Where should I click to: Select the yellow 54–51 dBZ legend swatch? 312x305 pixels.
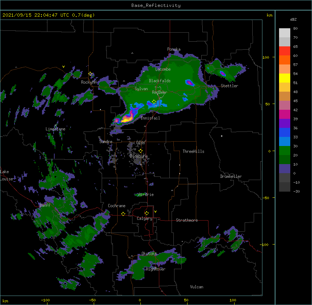[284, 78]
